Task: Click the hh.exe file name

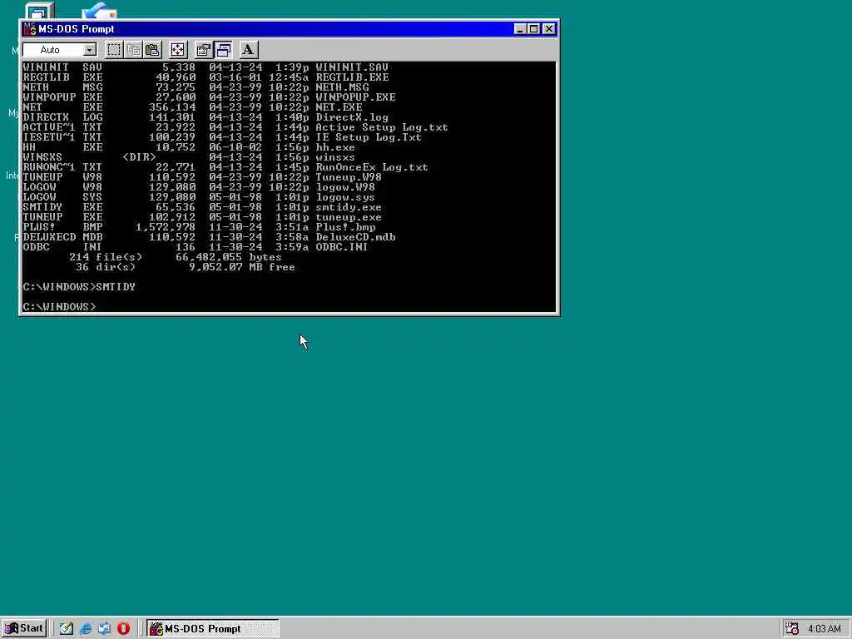Action: 335,147
